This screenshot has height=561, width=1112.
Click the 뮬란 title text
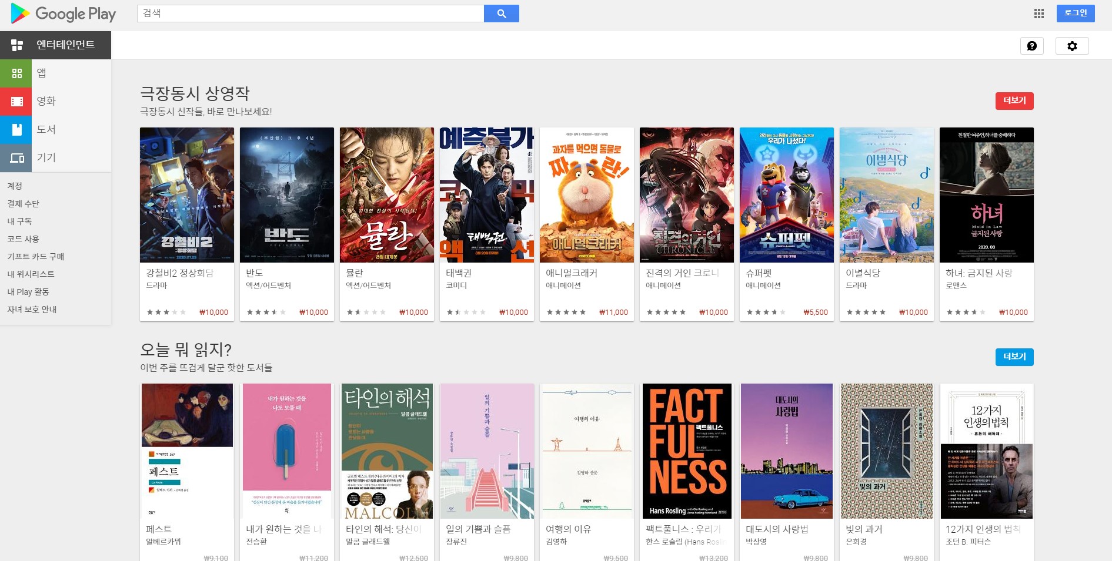355,273
